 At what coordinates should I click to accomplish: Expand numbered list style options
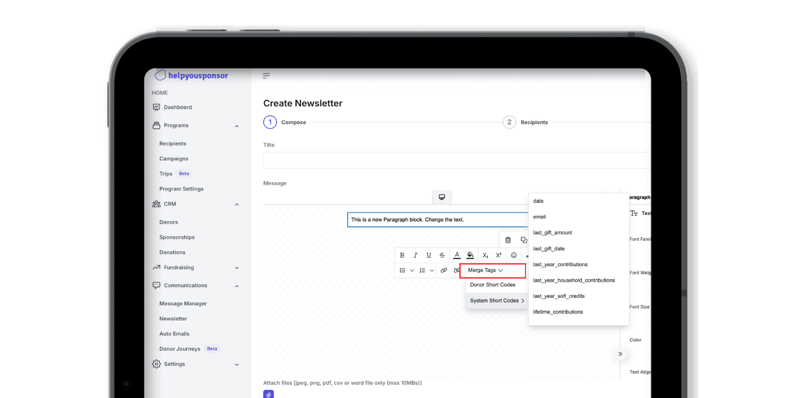pos(432,271)
